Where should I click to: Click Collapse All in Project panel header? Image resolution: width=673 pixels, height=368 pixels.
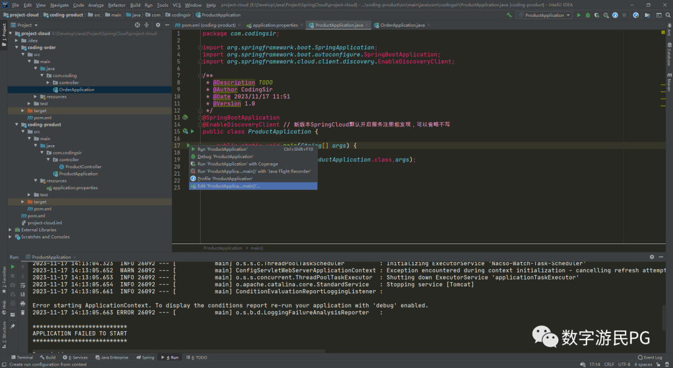[x=146, y=25]
